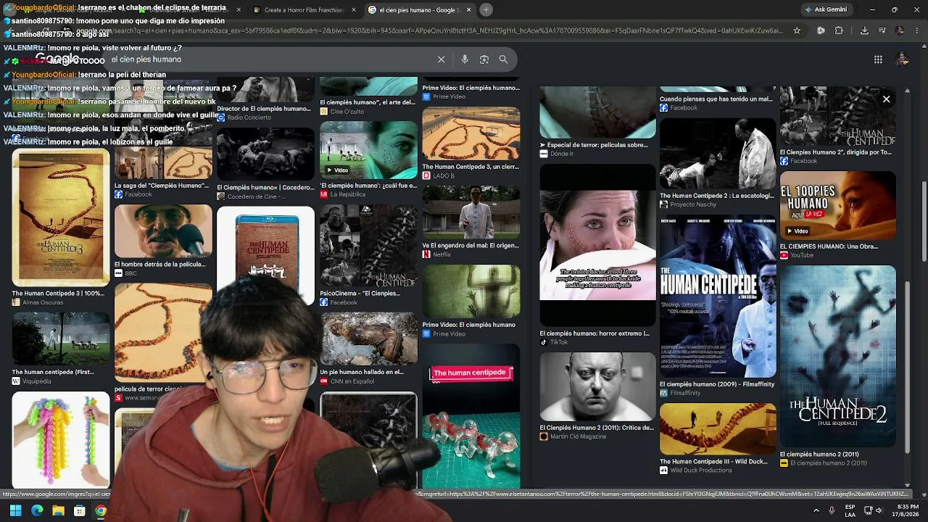Open the ESP LAA language switcher

coord(850,510)
